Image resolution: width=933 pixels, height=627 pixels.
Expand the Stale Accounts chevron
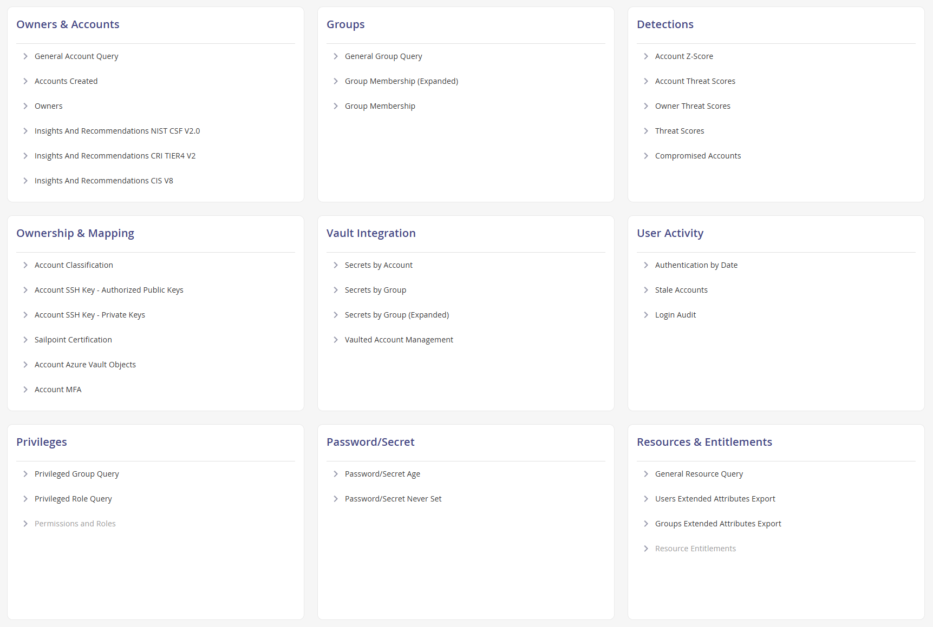646,290
